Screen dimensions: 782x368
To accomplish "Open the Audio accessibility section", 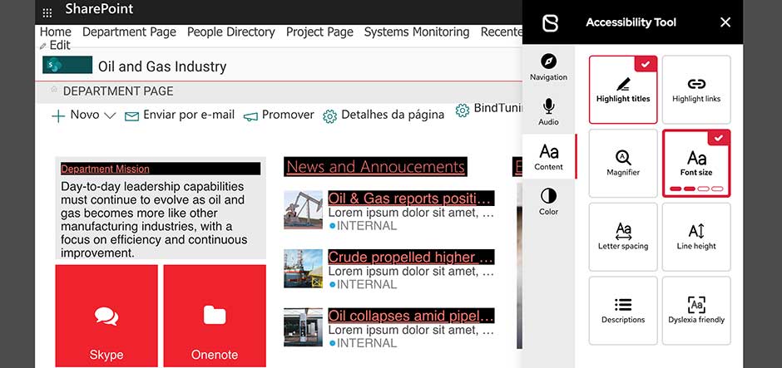I will [548, 112].
